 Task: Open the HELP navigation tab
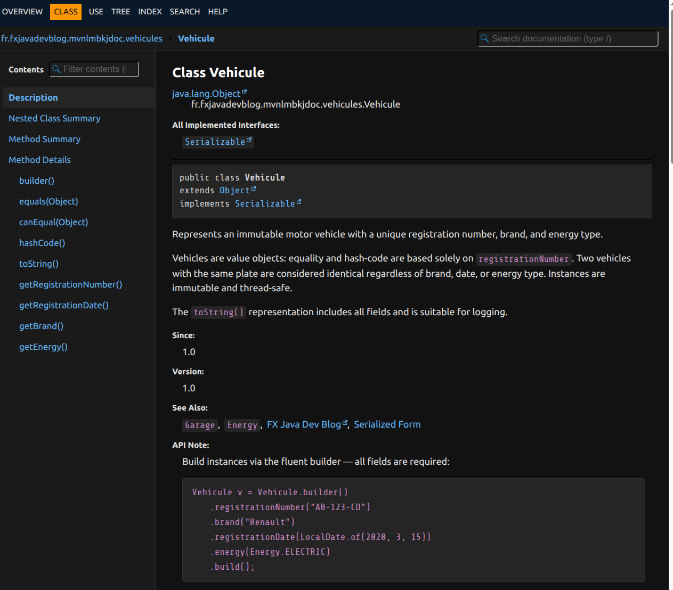click(217, 12)
